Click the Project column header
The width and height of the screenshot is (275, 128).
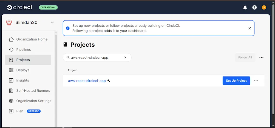[x=73, y=70]
